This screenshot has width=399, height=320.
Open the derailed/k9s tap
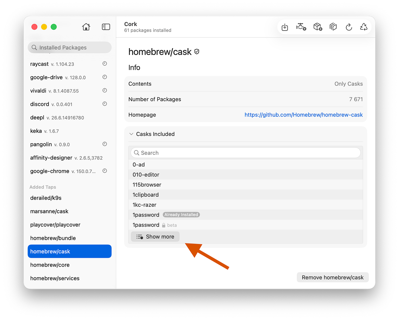70,198
